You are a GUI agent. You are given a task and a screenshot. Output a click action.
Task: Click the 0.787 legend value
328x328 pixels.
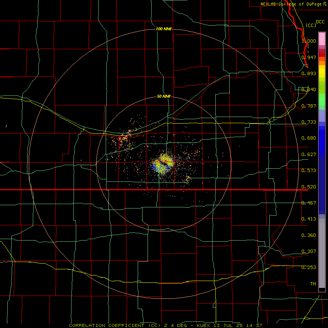point(309,106)
